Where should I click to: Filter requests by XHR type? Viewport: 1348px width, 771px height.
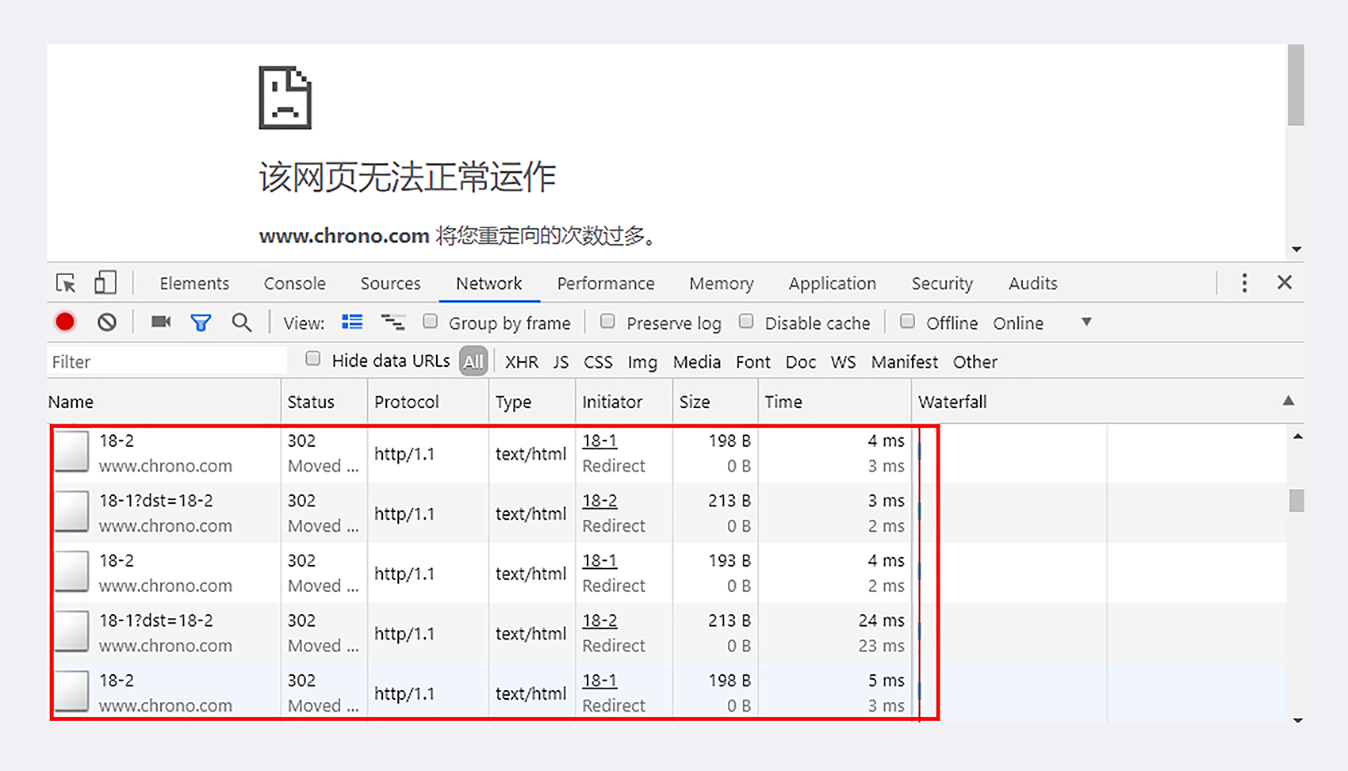[x=521, y=362]
